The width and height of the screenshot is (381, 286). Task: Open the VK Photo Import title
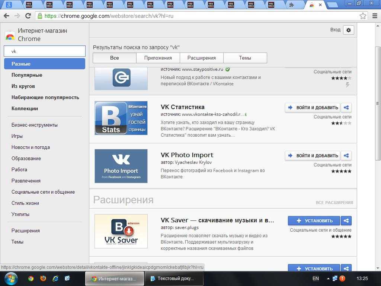(x=187, y=155)
